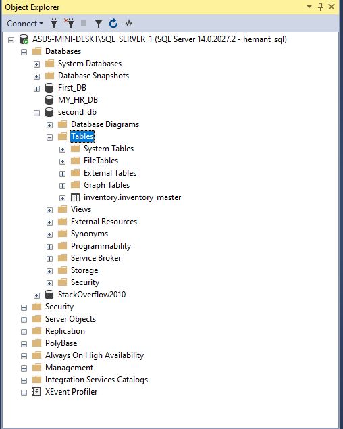Click the Databases folder icon

point(36,51)
